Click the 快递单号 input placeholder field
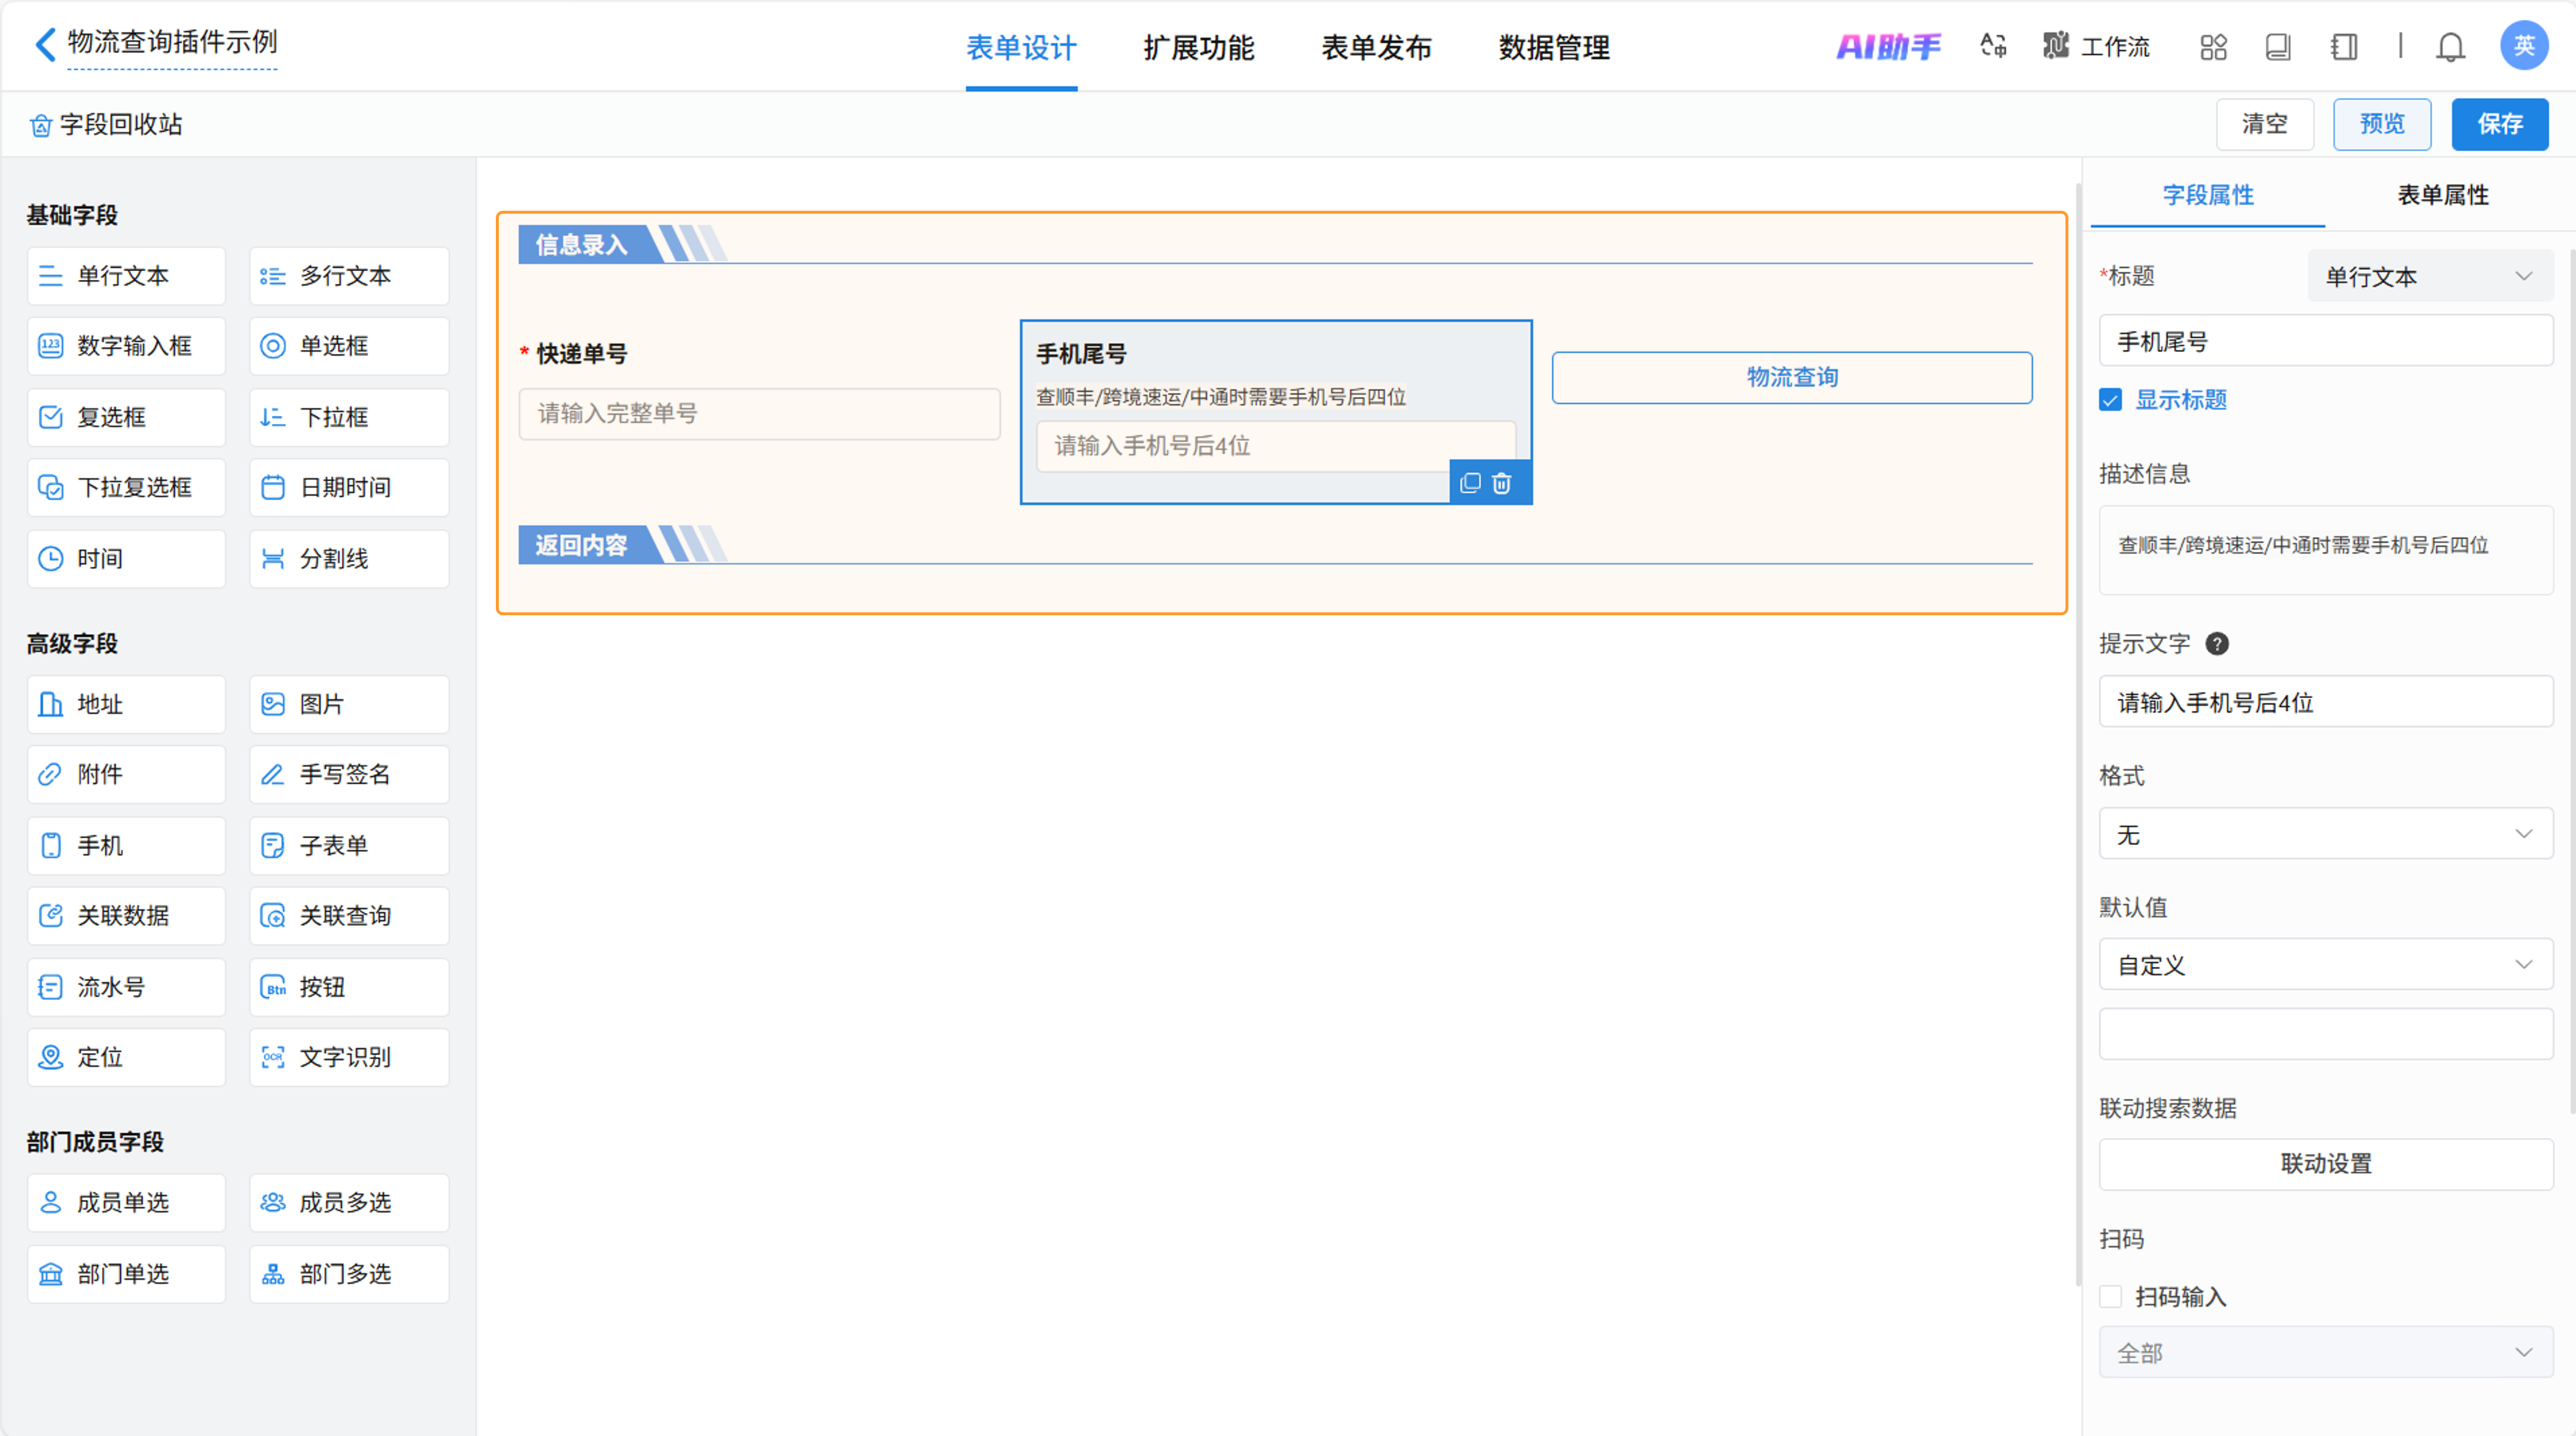The image size is (2576, 1436). (759, 414)
